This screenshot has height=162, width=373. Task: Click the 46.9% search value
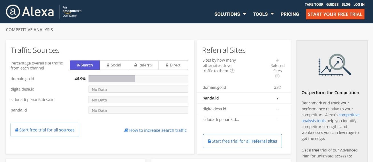tap(80, 79)
